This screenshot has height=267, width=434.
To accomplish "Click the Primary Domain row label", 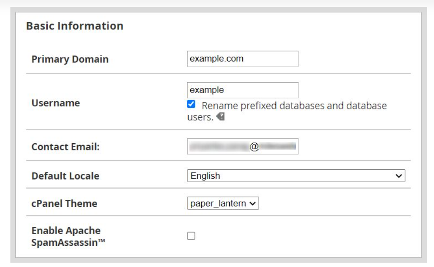I will click(x=70, y=59).
